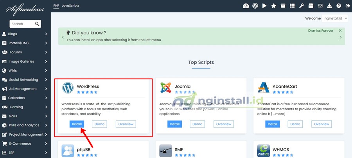Click the WHMCS logo
The image size is (352, 158).
tap(264, 151)
